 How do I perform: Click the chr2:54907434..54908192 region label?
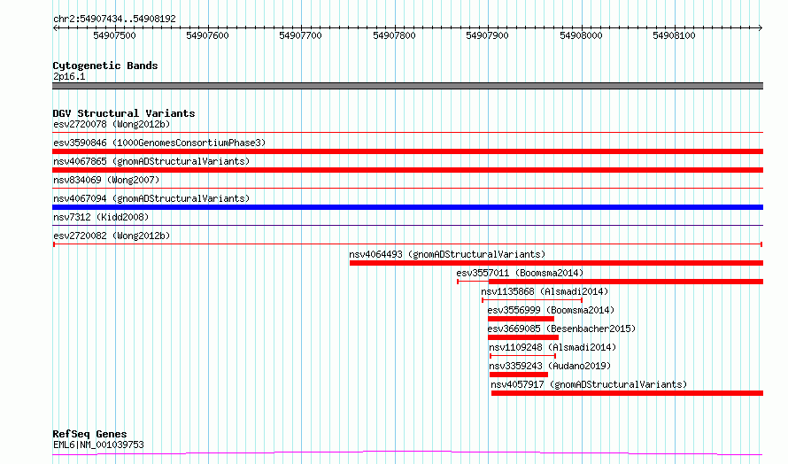[114, 19]
